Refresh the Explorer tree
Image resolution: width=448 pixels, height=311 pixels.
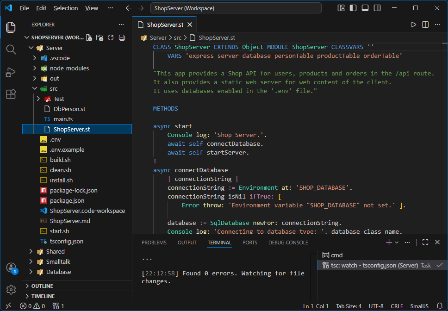coord(111,37)
